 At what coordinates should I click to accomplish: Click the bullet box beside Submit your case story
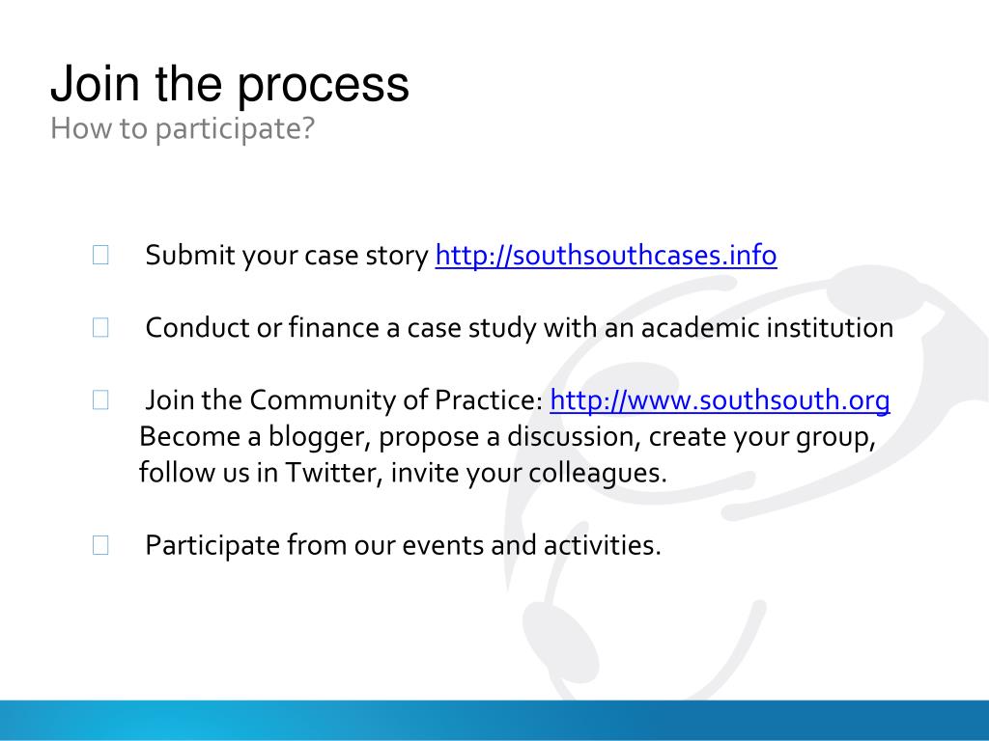click(100, 255)
